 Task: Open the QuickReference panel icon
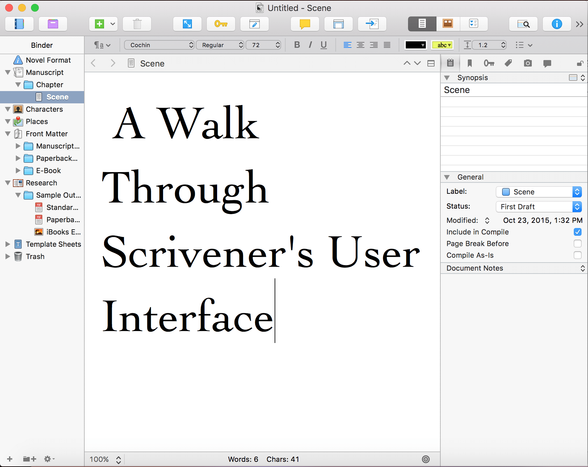pos(339,24)
